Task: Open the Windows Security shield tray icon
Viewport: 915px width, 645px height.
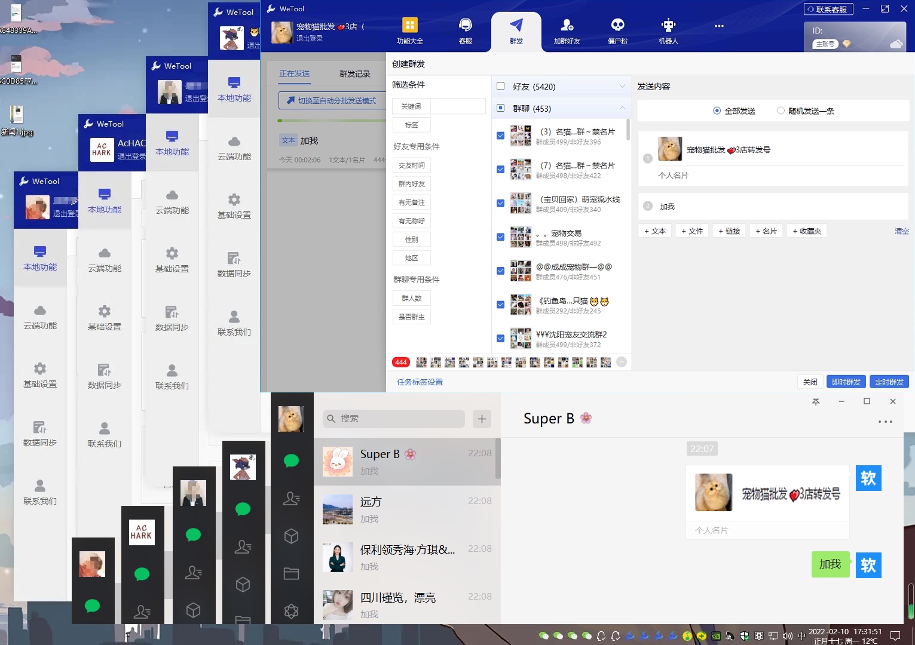Action: [x=745, y=636]
